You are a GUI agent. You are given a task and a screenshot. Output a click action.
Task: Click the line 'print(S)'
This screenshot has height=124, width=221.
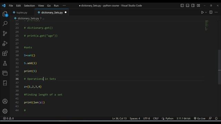tap(30, 71)
